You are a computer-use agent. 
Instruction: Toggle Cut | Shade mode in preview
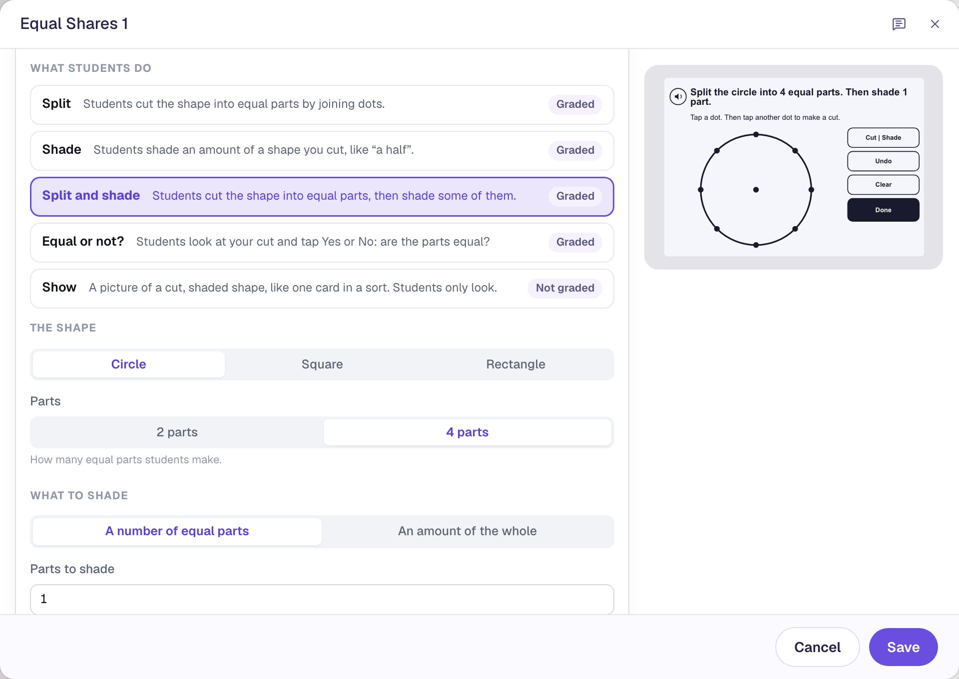click(883, 138)
